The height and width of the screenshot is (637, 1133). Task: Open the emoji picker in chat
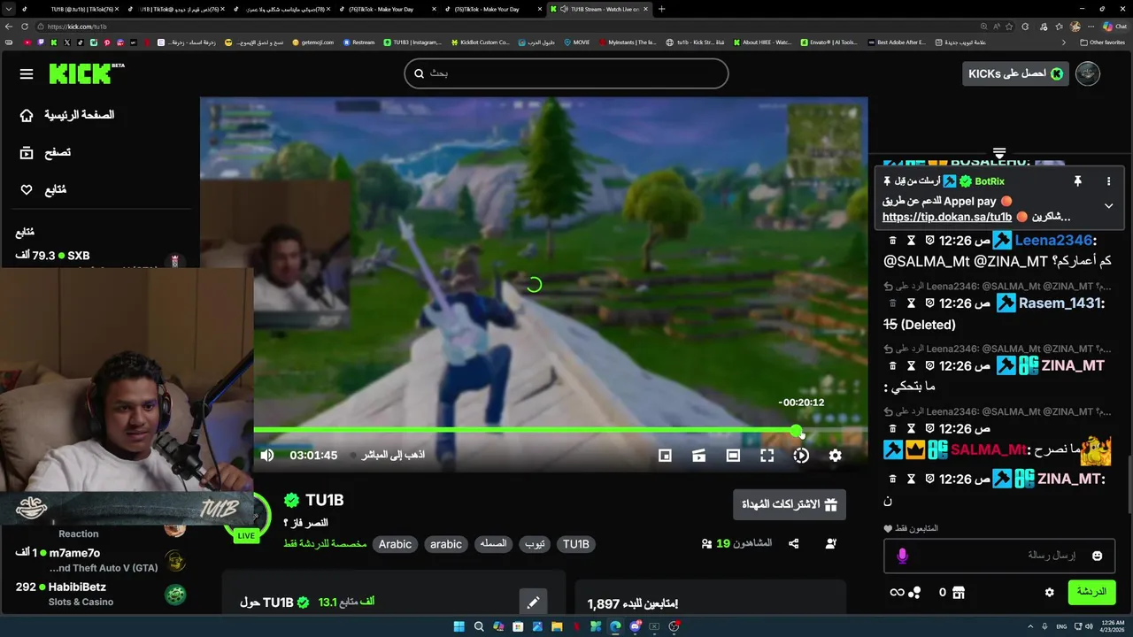(1098, 556)
